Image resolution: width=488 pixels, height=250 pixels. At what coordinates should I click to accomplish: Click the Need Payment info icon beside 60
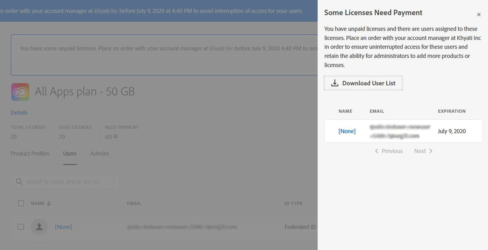point(116,137)
